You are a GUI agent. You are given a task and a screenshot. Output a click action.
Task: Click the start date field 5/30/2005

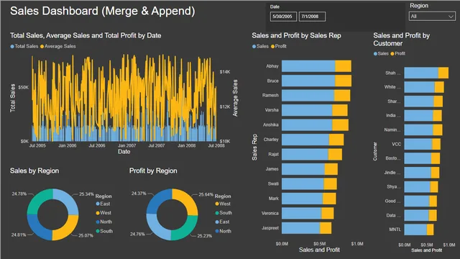(283, 17)
